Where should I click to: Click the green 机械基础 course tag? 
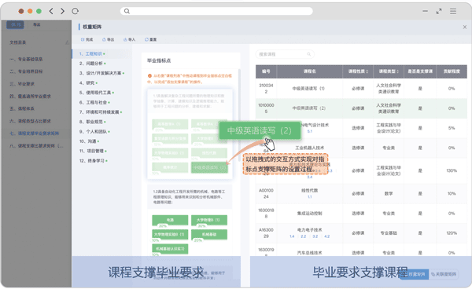pos(209,234)
